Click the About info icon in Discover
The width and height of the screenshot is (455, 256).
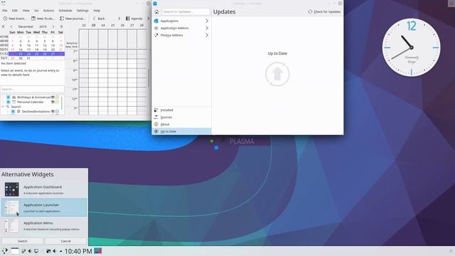[x=156, y=124]
